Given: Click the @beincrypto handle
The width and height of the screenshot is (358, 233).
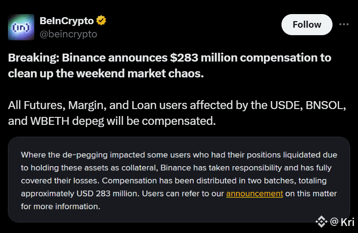Looking at the screenshot, I should [x=68, y=33].
